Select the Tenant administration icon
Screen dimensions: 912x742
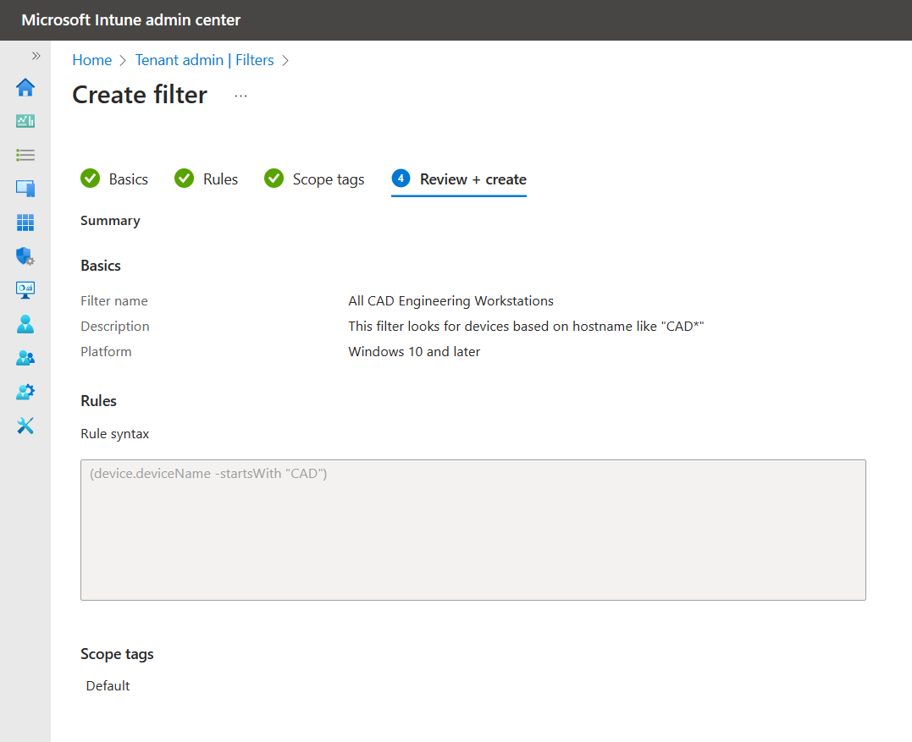point(25,392)
